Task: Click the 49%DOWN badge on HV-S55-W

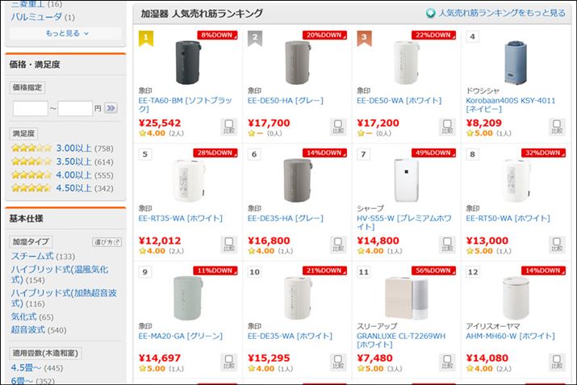Action: coord(433,153)
